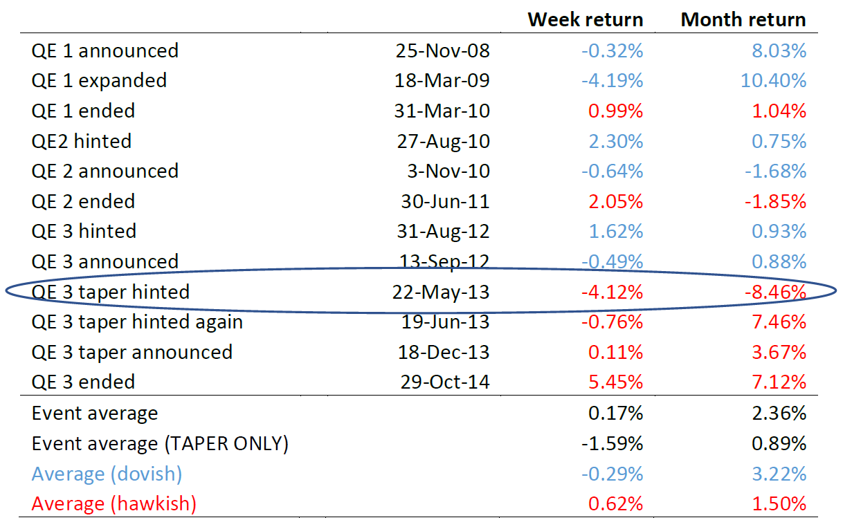Select the date 13-Sep-12

(443, 261)
